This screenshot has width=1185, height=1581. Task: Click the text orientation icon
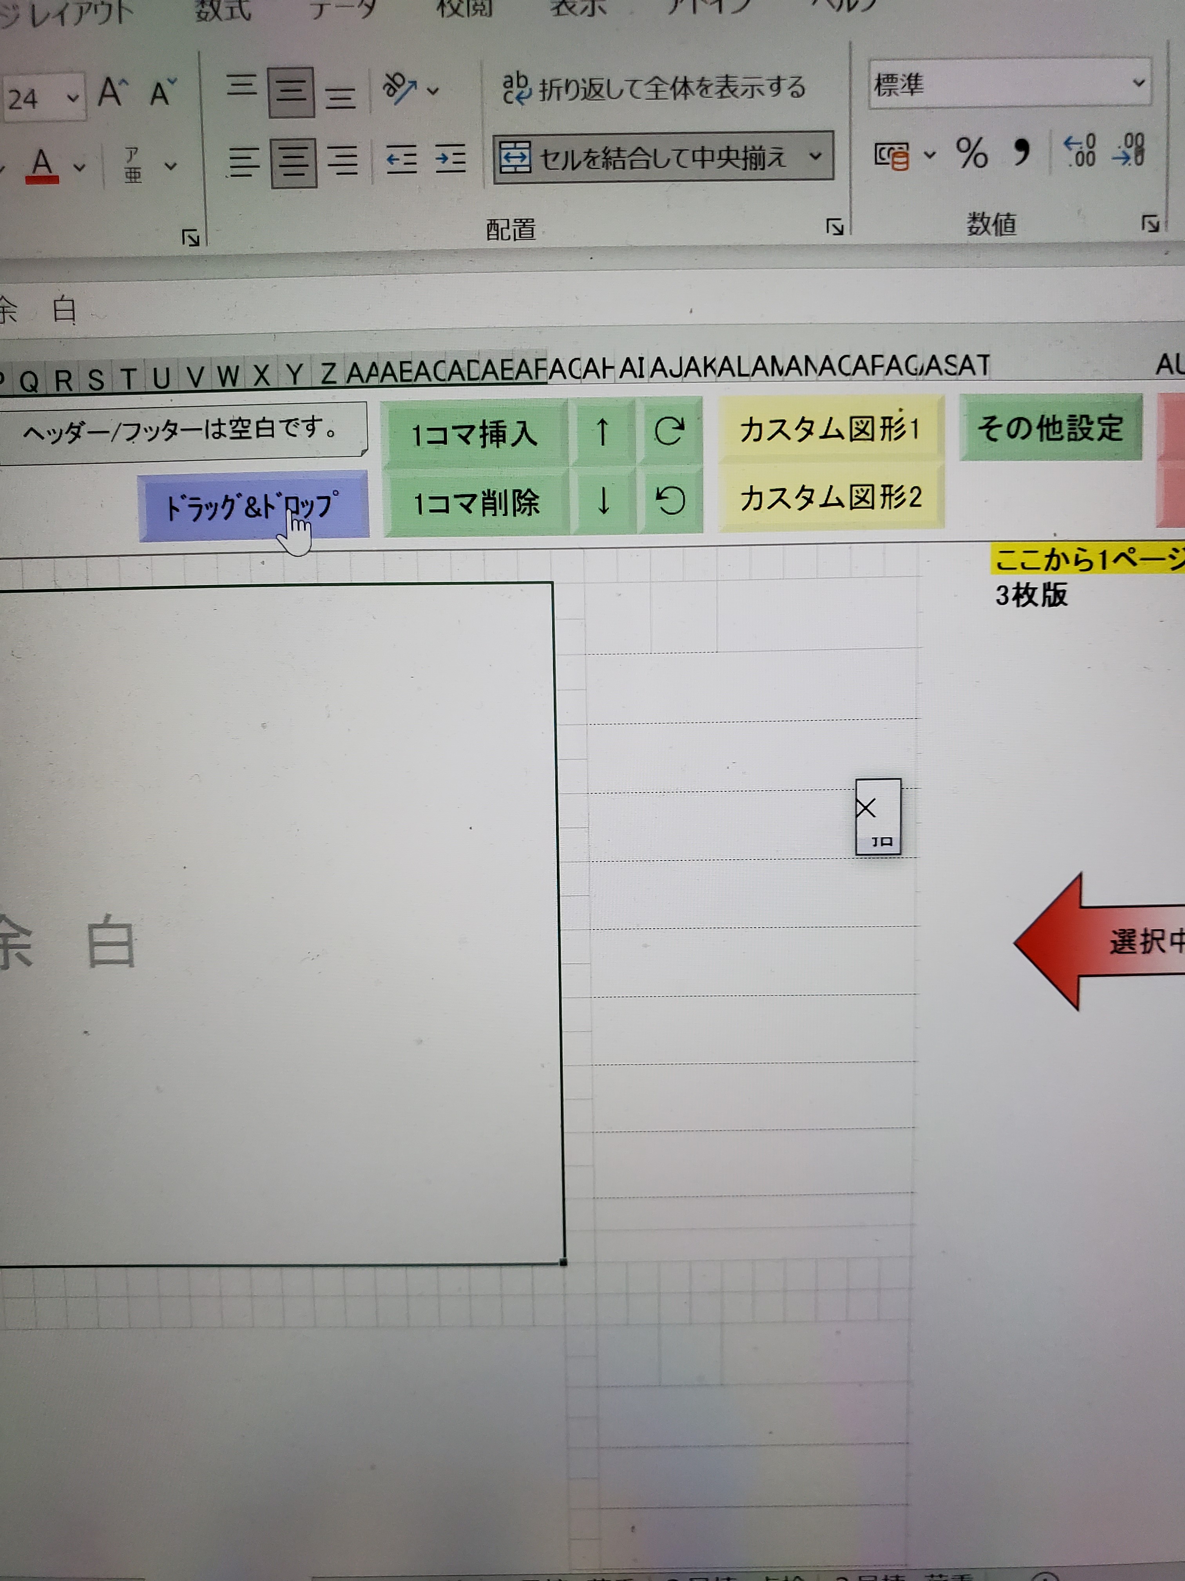coord(400,89)
